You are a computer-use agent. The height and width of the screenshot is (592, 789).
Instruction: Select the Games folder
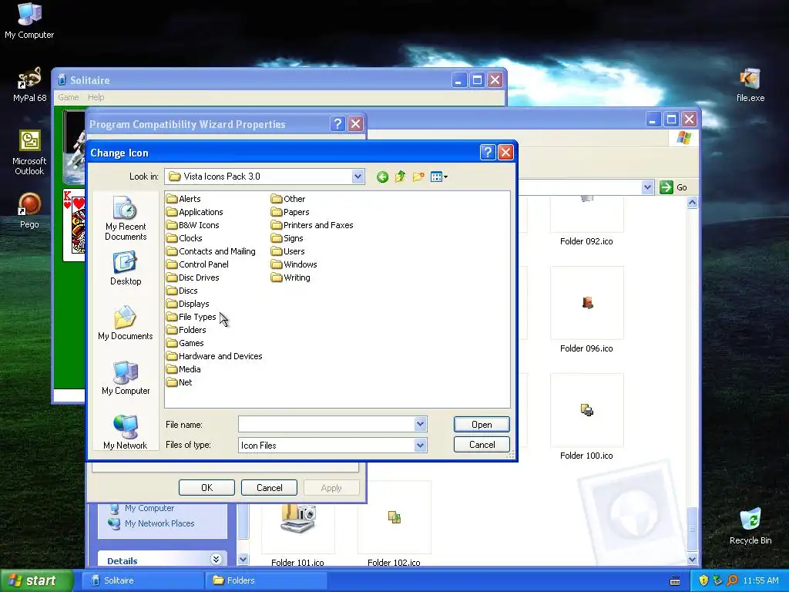click(185, 343)
